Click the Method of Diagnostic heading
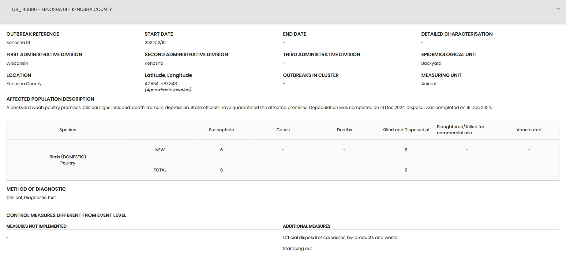 (x=36, y=189)
